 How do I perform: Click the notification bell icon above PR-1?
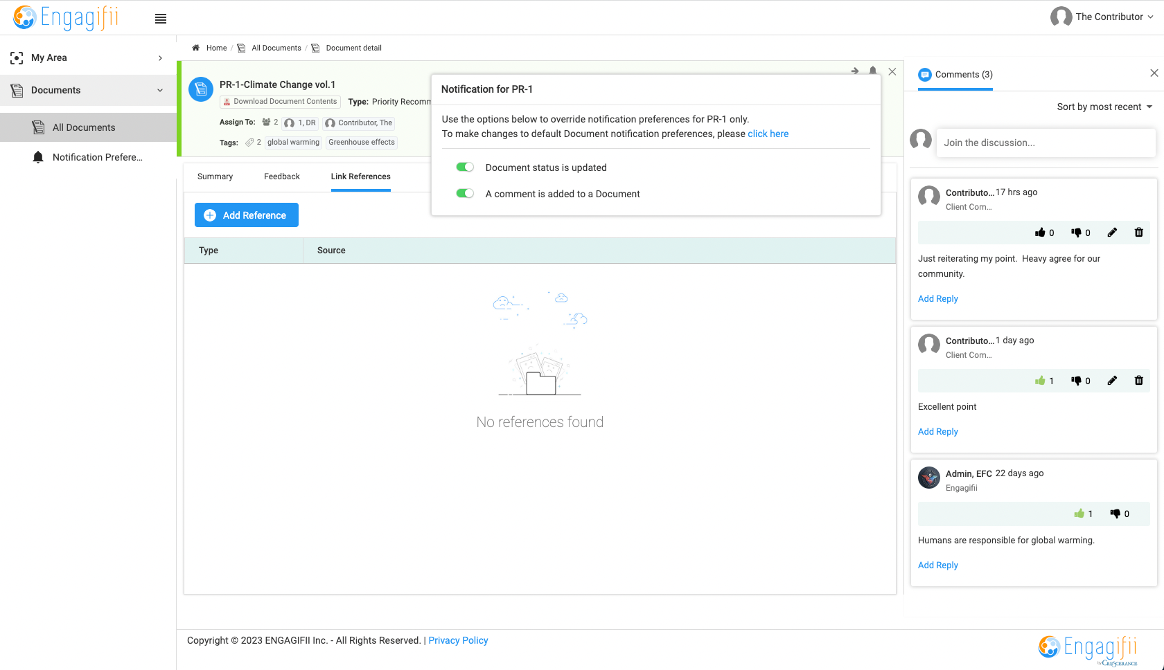(873, 71)
